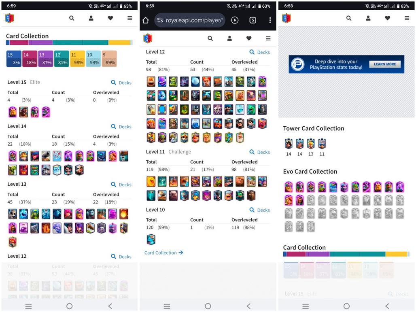
Task: Open Decks link for Level 12 in left screenshot
Action: 121,257
